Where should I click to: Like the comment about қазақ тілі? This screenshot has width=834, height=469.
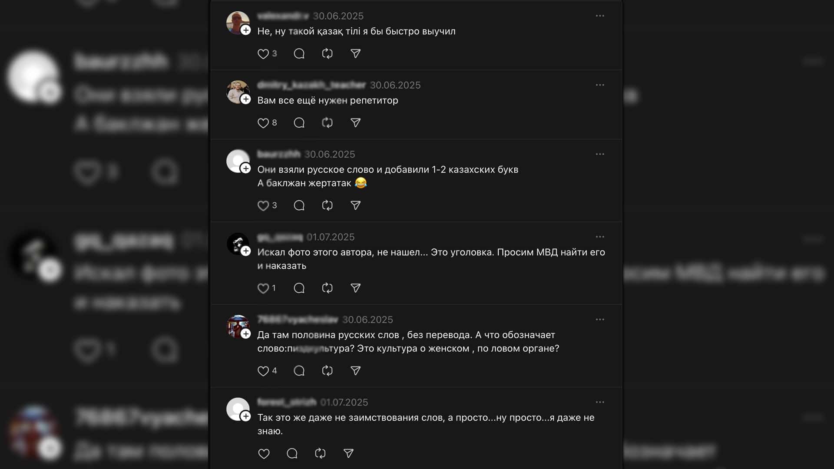tap(263, 54)
